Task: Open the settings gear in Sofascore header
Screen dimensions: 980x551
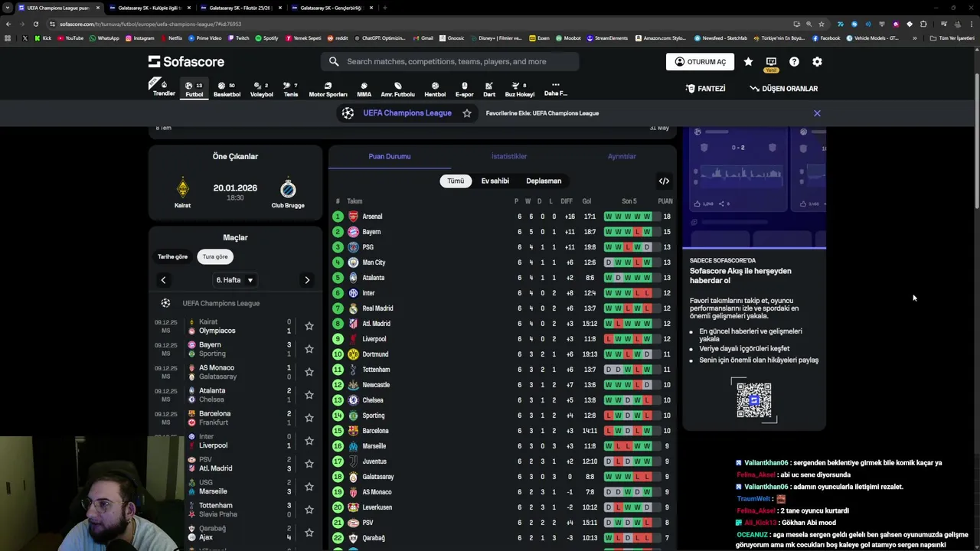Action: 817,62
